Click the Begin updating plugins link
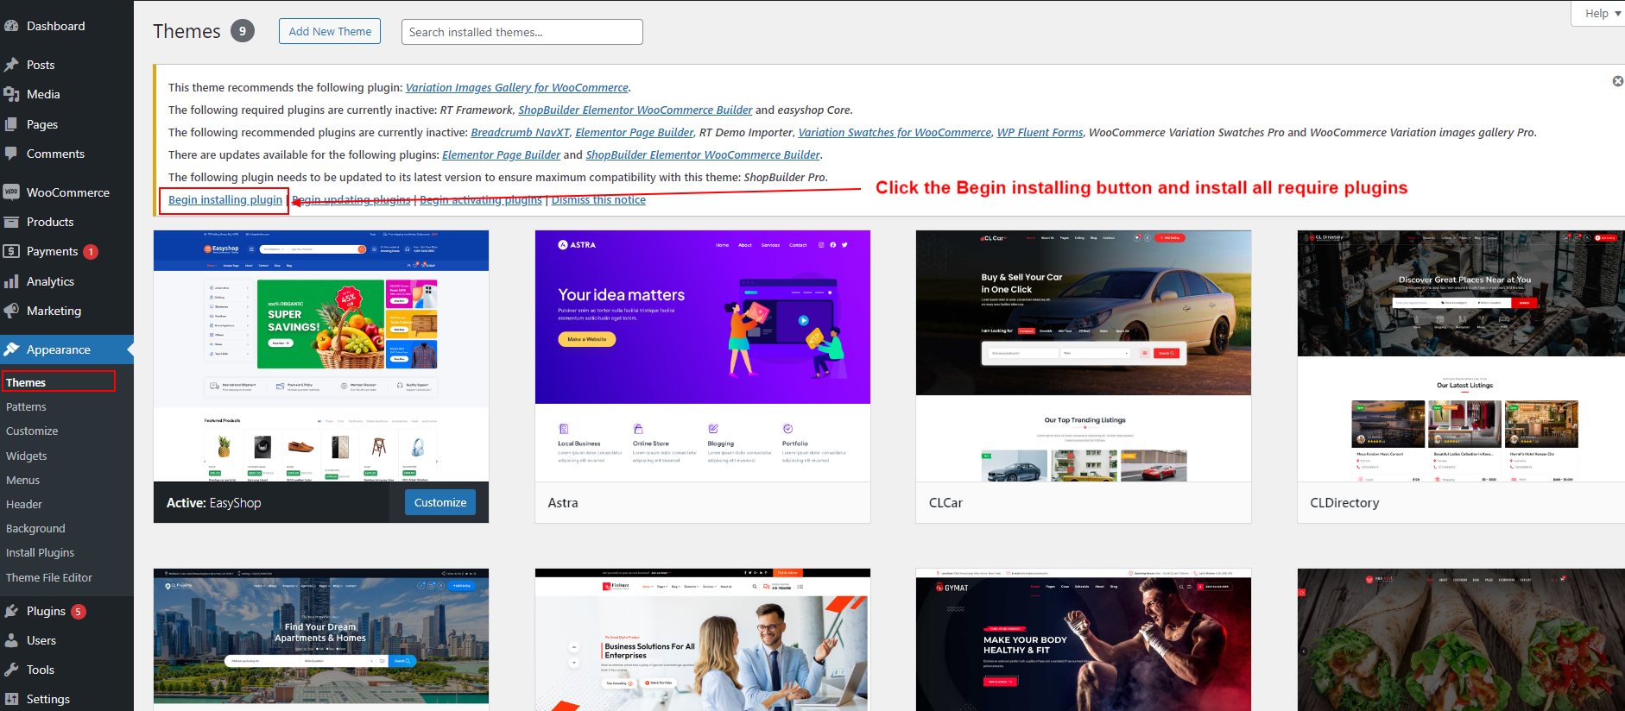The image size is (1625, 711). pyautogui.click(x=351, y=199)
